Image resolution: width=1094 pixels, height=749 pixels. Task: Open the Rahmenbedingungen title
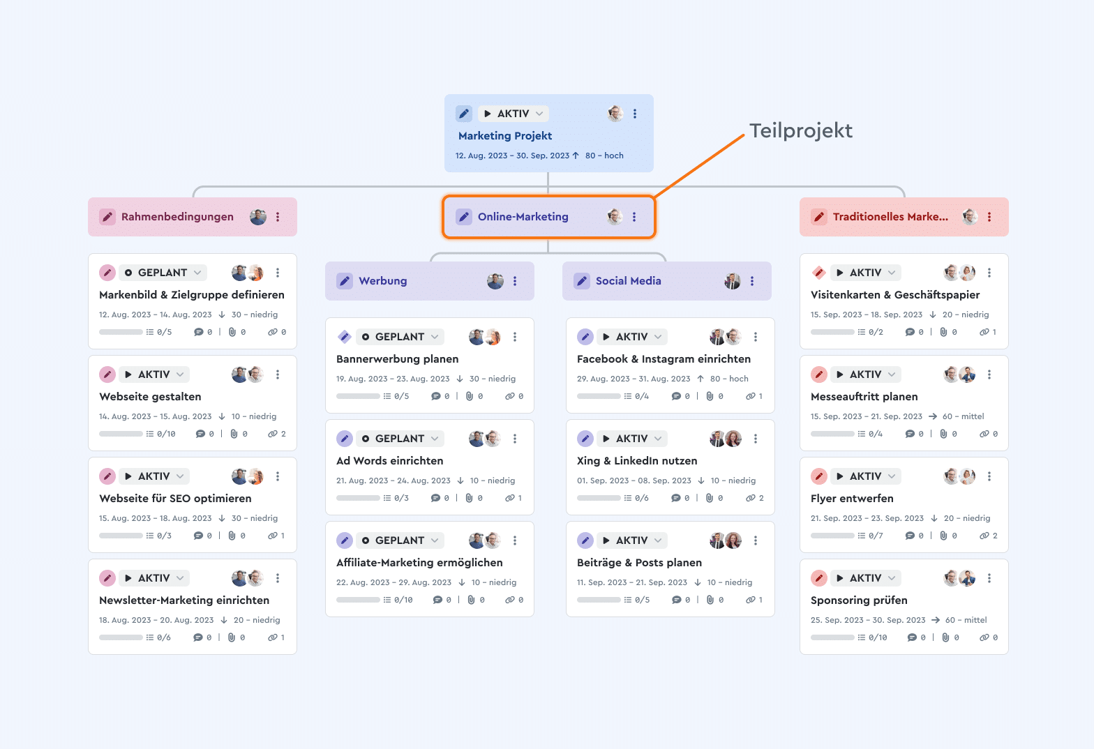pyautogui.click(x=177, y=217)
